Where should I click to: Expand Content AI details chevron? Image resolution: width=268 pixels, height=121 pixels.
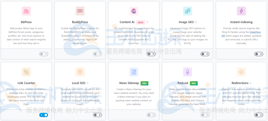[x=147, y=22]
